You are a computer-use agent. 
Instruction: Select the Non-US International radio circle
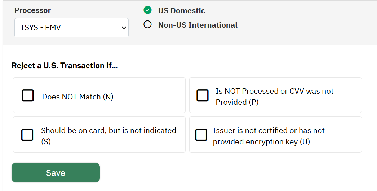tap(147, 24)
